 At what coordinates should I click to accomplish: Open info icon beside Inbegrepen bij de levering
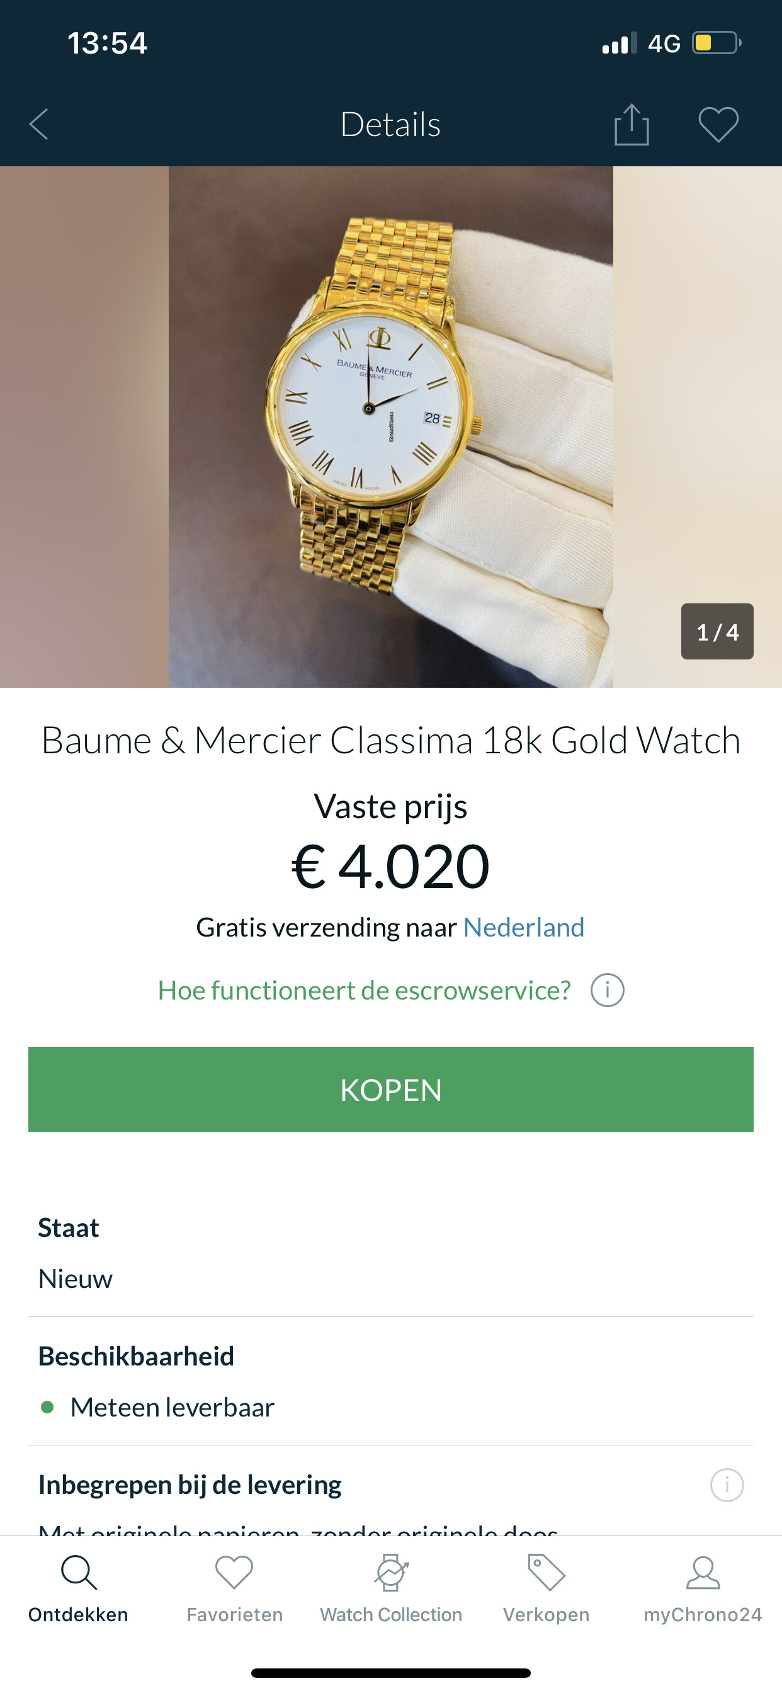click(727, 1485)
